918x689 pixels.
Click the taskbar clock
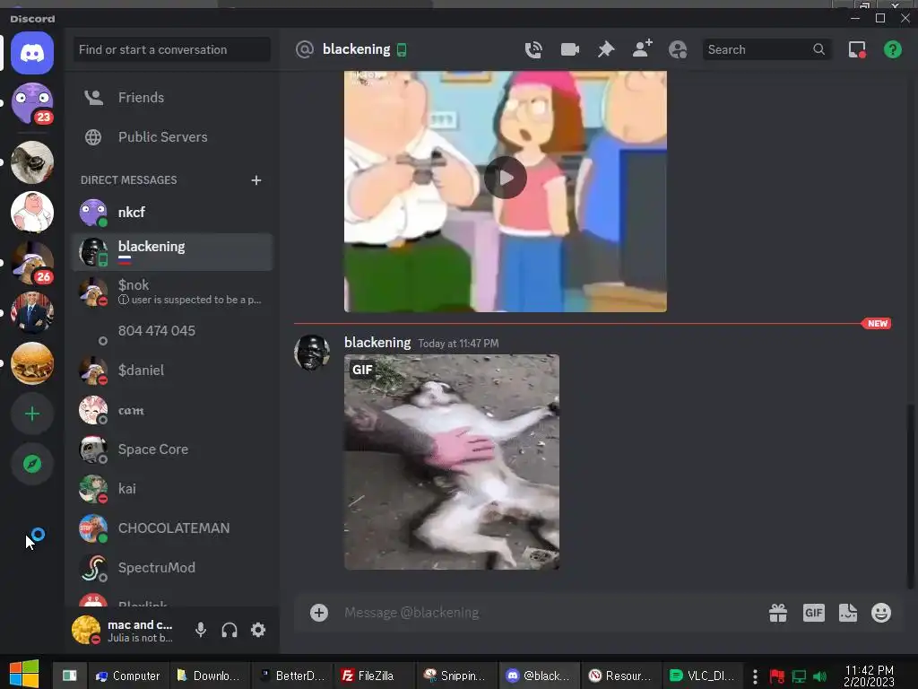click(869, 676)
